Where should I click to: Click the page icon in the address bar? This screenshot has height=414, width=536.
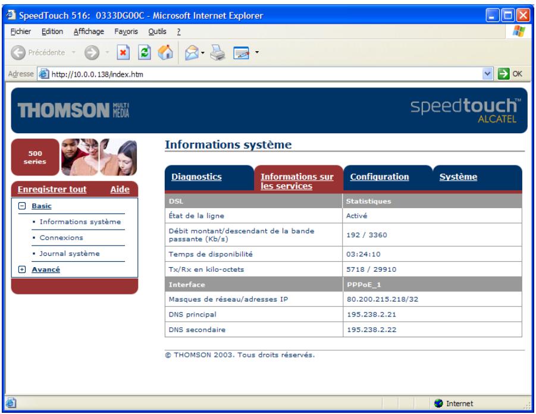(44, 74)
